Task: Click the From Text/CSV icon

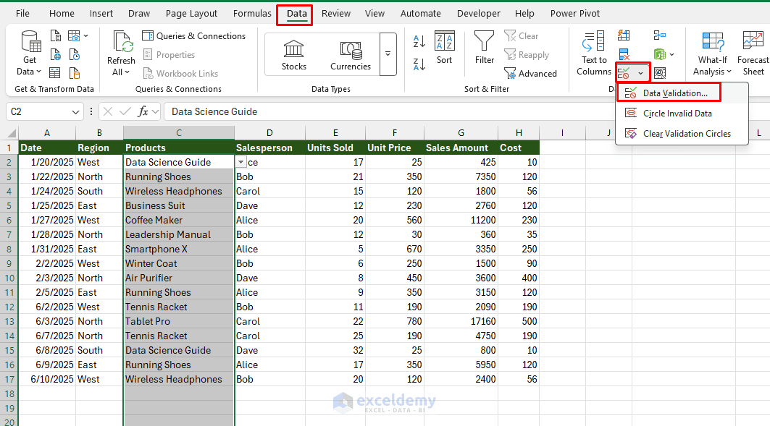Action: (56, 35)
